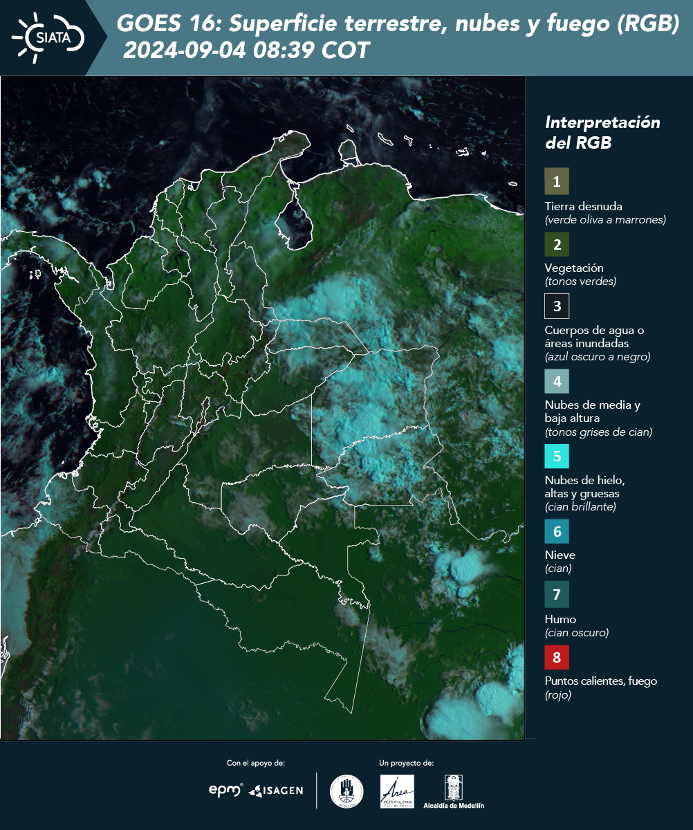Click '(tonos grises de cian)' text
693x830 pixels.
[598, 432]
